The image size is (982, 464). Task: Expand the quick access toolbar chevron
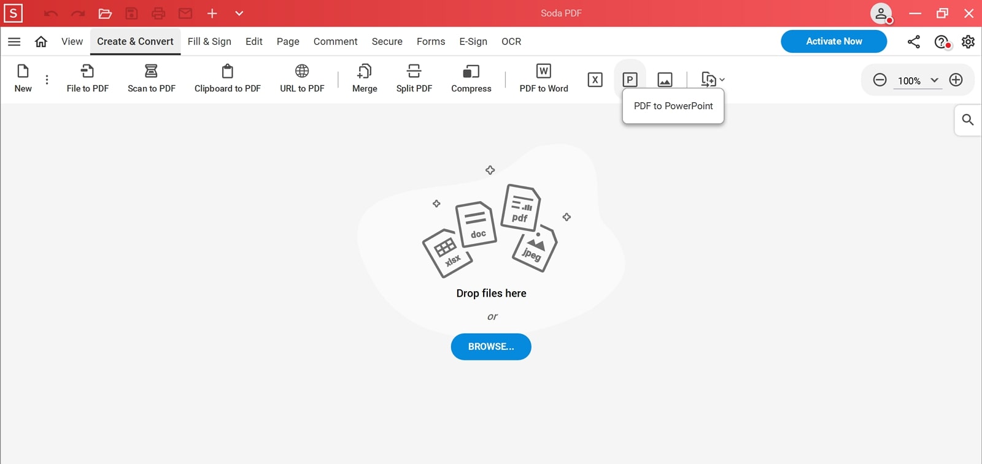[239, 13]
